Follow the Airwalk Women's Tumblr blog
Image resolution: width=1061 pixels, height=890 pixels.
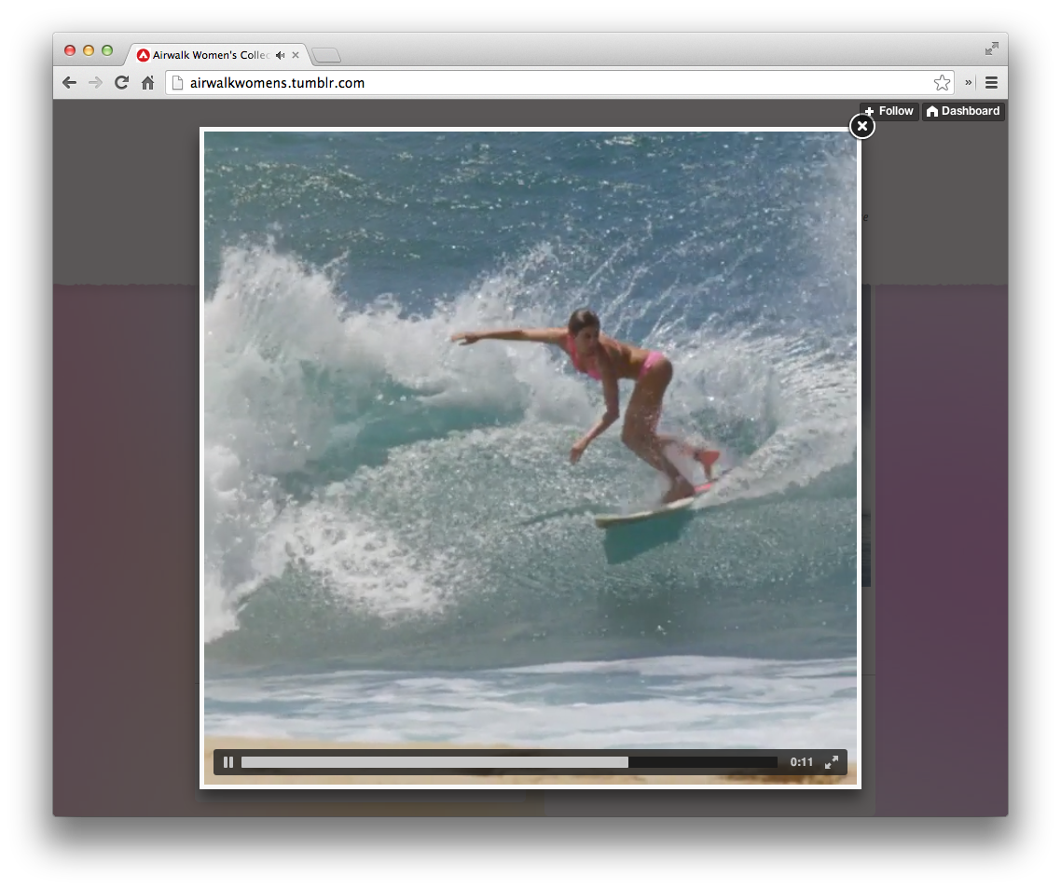coord(889,111)
